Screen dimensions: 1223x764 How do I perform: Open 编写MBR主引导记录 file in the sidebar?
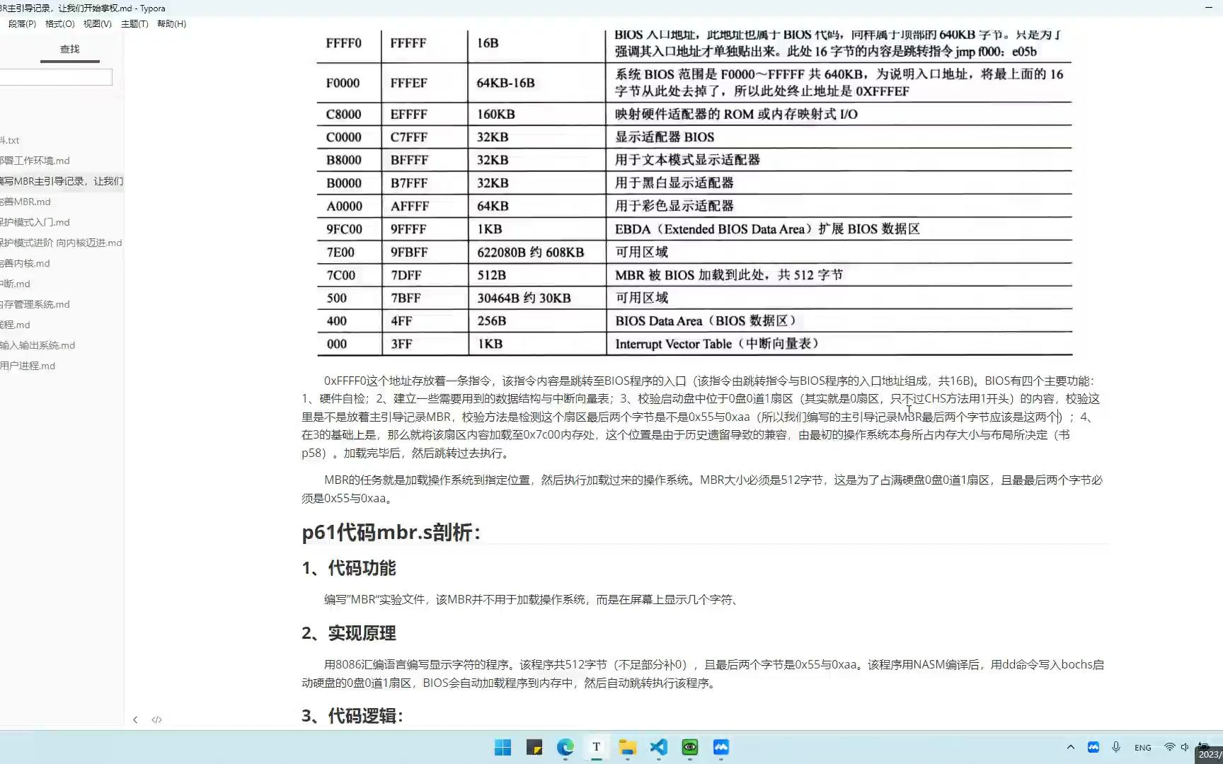click(x=62, y=181)
